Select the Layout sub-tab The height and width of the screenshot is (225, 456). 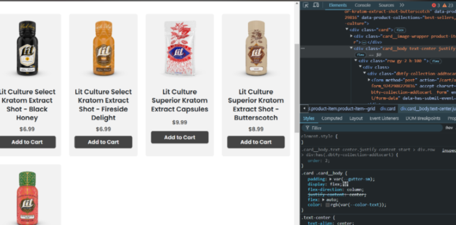(356, 118)
